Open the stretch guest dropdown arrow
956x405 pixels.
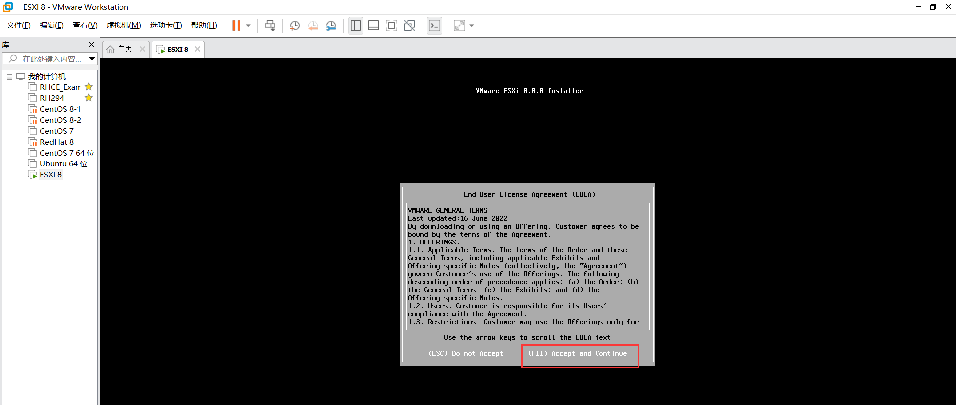pyautogui.click(x=472, y=26)
